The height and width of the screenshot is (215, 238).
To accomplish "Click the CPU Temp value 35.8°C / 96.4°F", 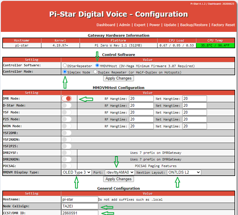I will (215, 45).
